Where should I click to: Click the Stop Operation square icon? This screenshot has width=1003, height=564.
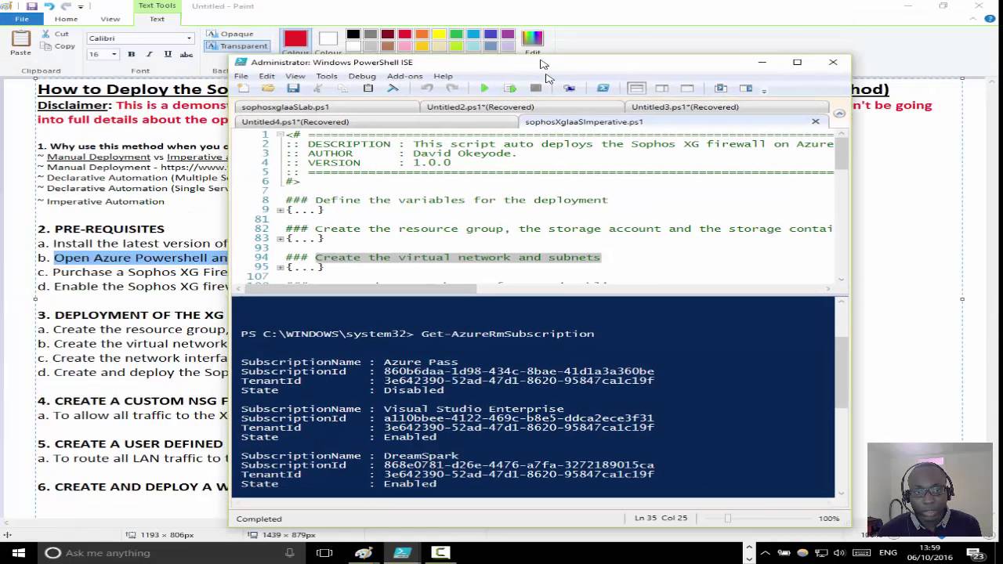point(535,89)
